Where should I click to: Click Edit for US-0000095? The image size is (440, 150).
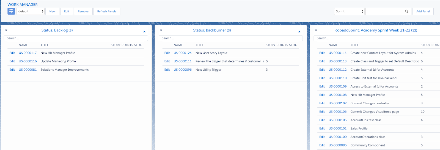click(322, 145)
